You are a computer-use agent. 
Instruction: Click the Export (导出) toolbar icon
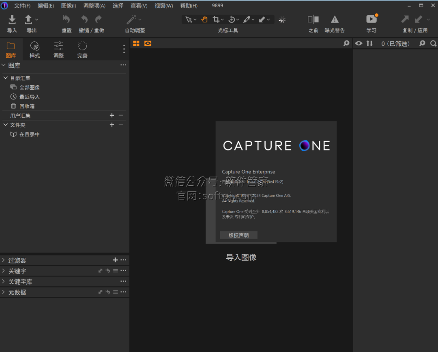click(x=28, y=19)
